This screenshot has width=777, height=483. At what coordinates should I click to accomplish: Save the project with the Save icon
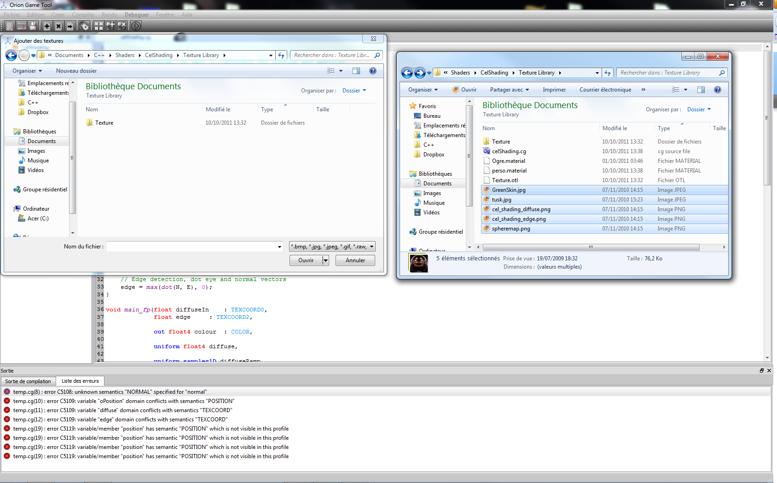[33, 25]
